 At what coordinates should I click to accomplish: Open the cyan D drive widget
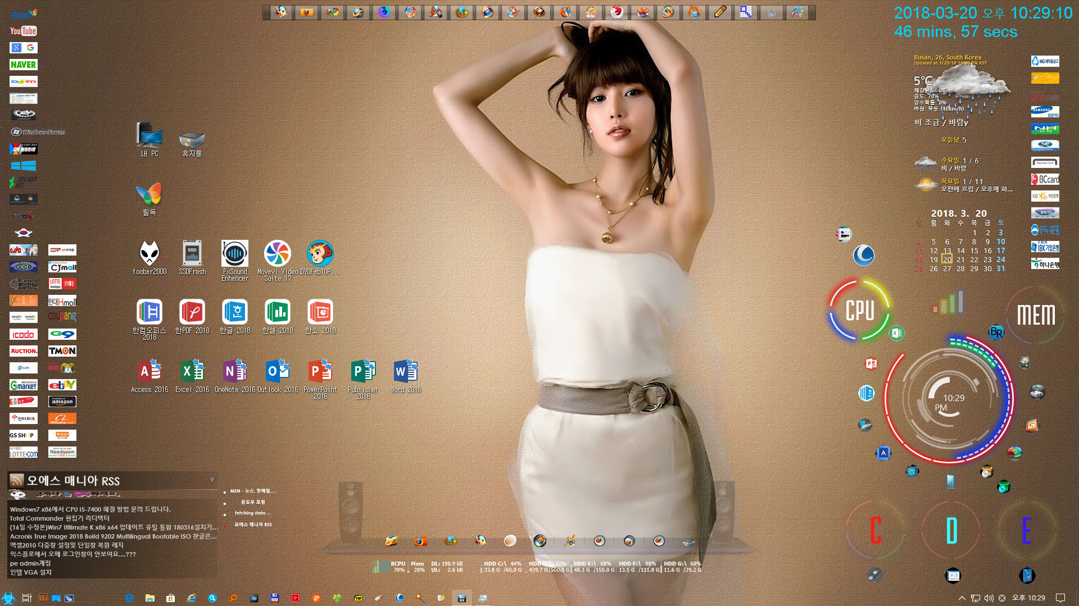pos(951,530)
